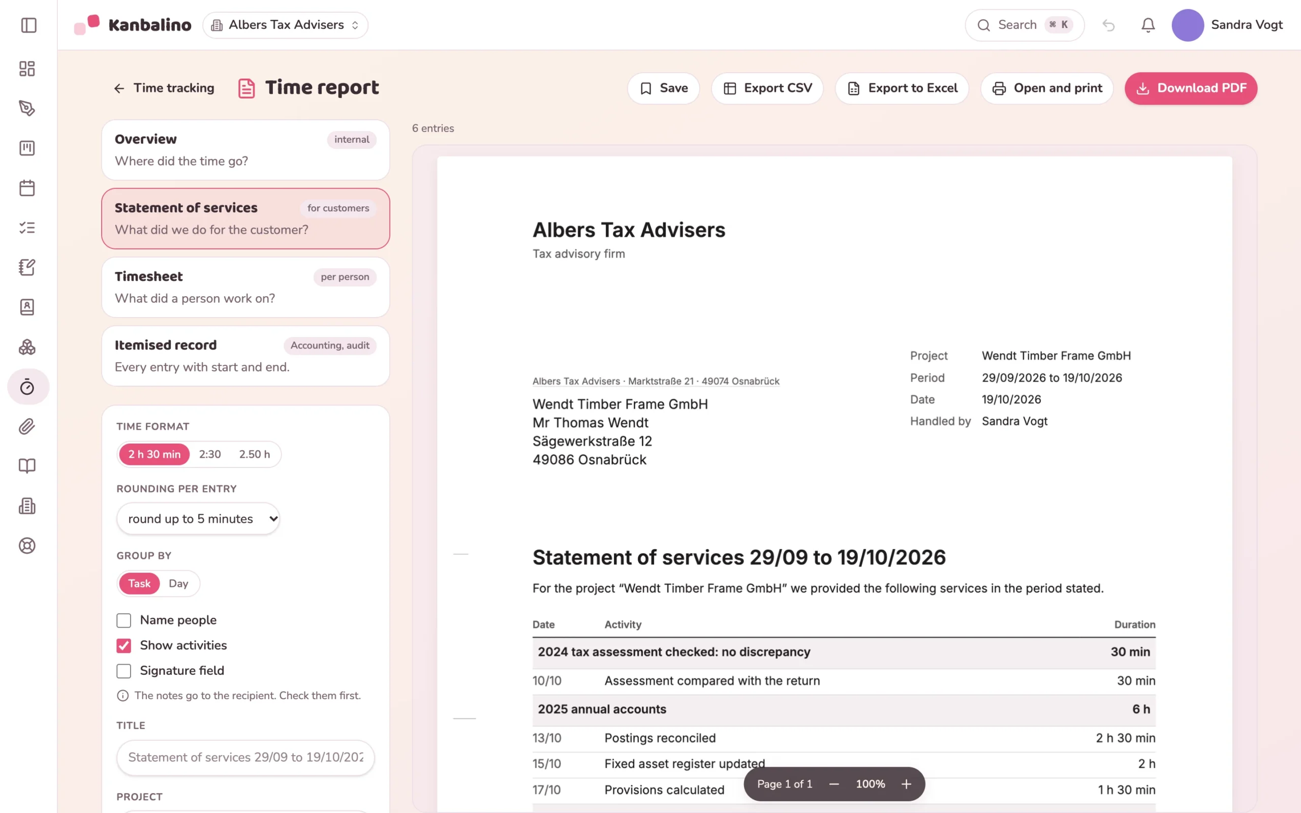Open the calendar icon in sidebar
1301x813 pixels.
27,187
